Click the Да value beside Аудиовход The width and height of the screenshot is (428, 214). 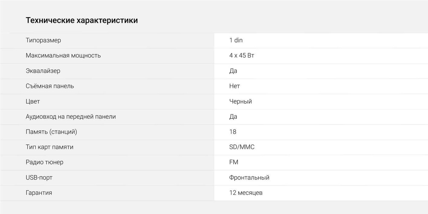pos(233,117)
